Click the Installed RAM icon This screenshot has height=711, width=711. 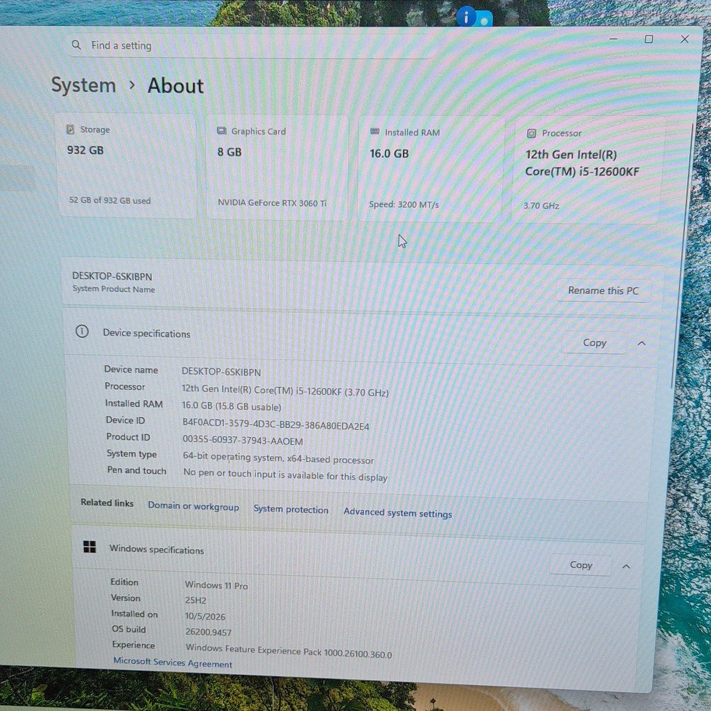point(374,132)
